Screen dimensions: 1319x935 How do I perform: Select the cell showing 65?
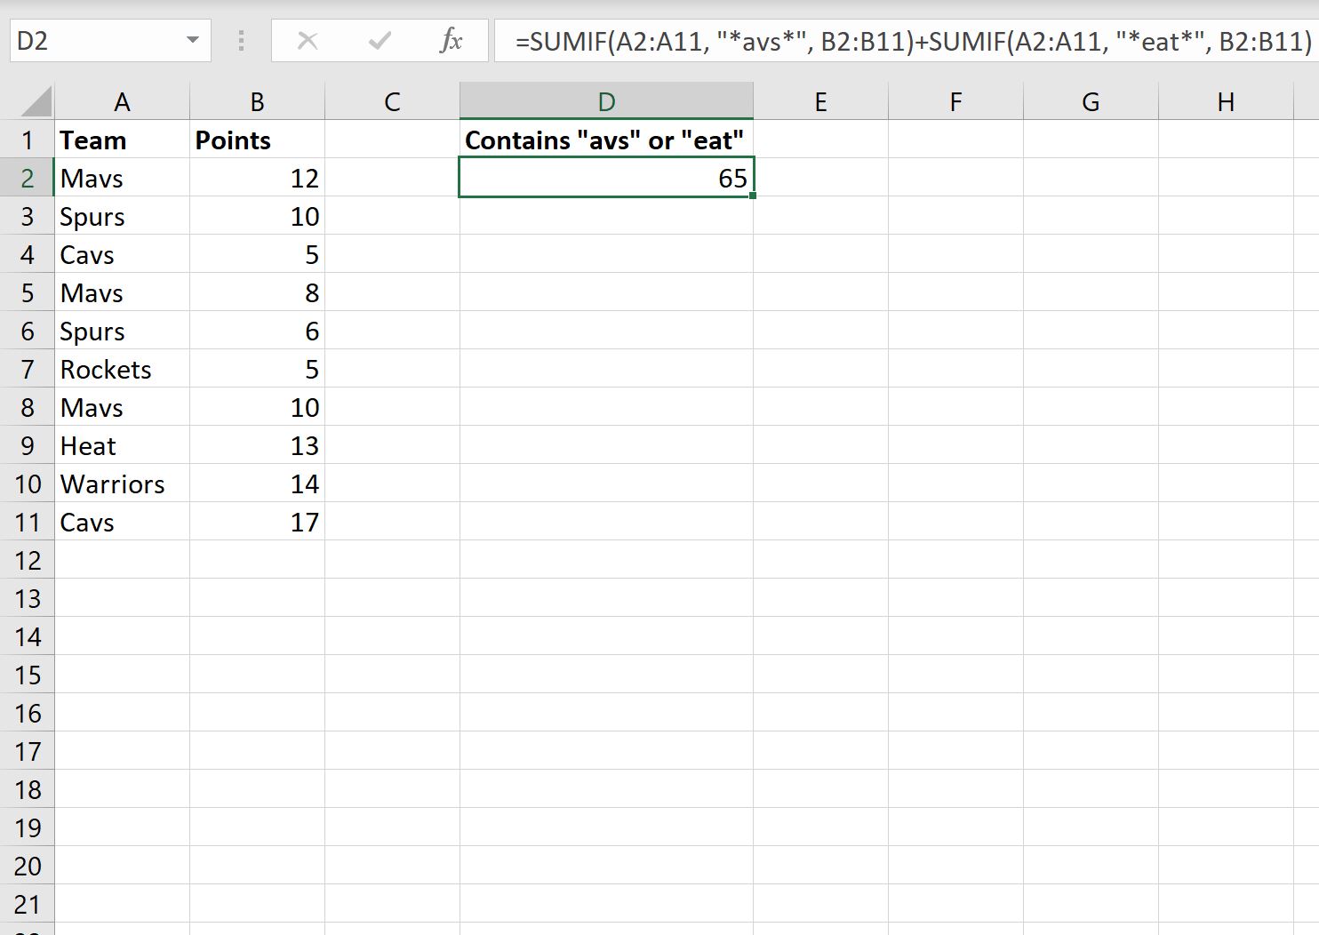pyautogui.click(x=606, y=178)
